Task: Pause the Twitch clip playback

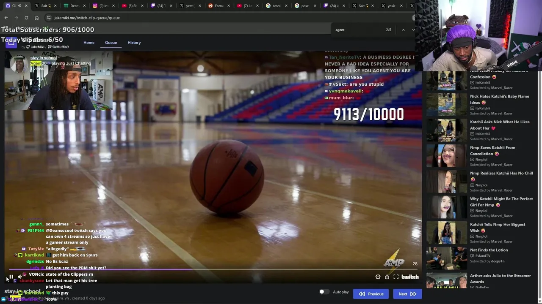Action: pyautogui.click(x=11, y=277)
